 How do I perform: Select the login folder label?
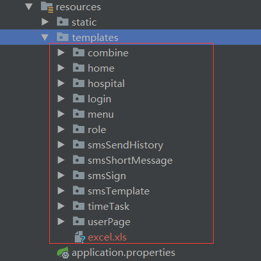point(100,99)
